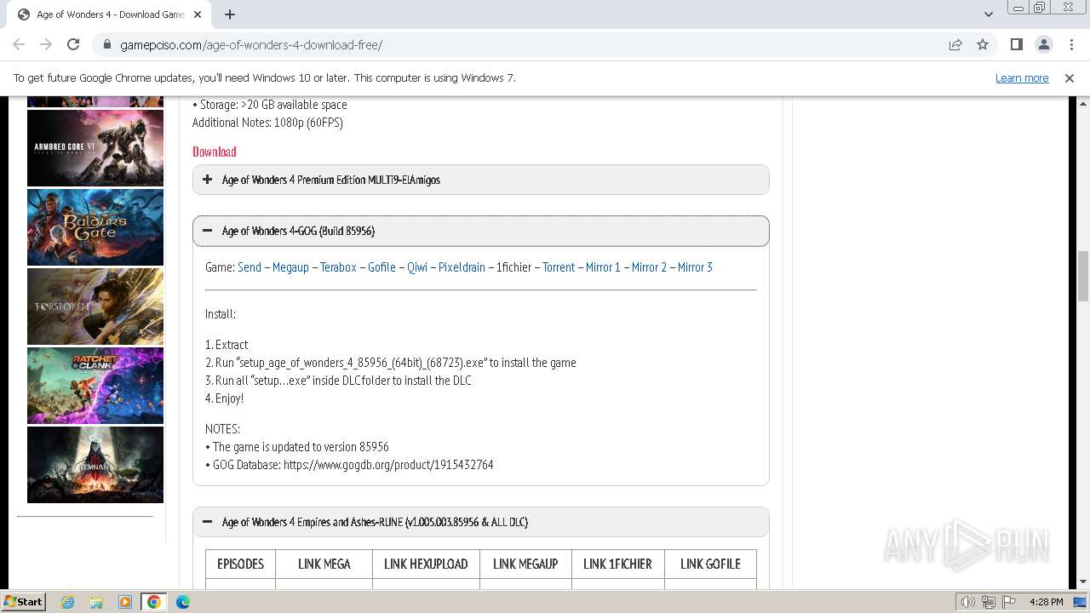Close the Age of Wonders 4 tab
Image resolution: width=1090 pixels, height=613 pixels.
click(198, 14)
